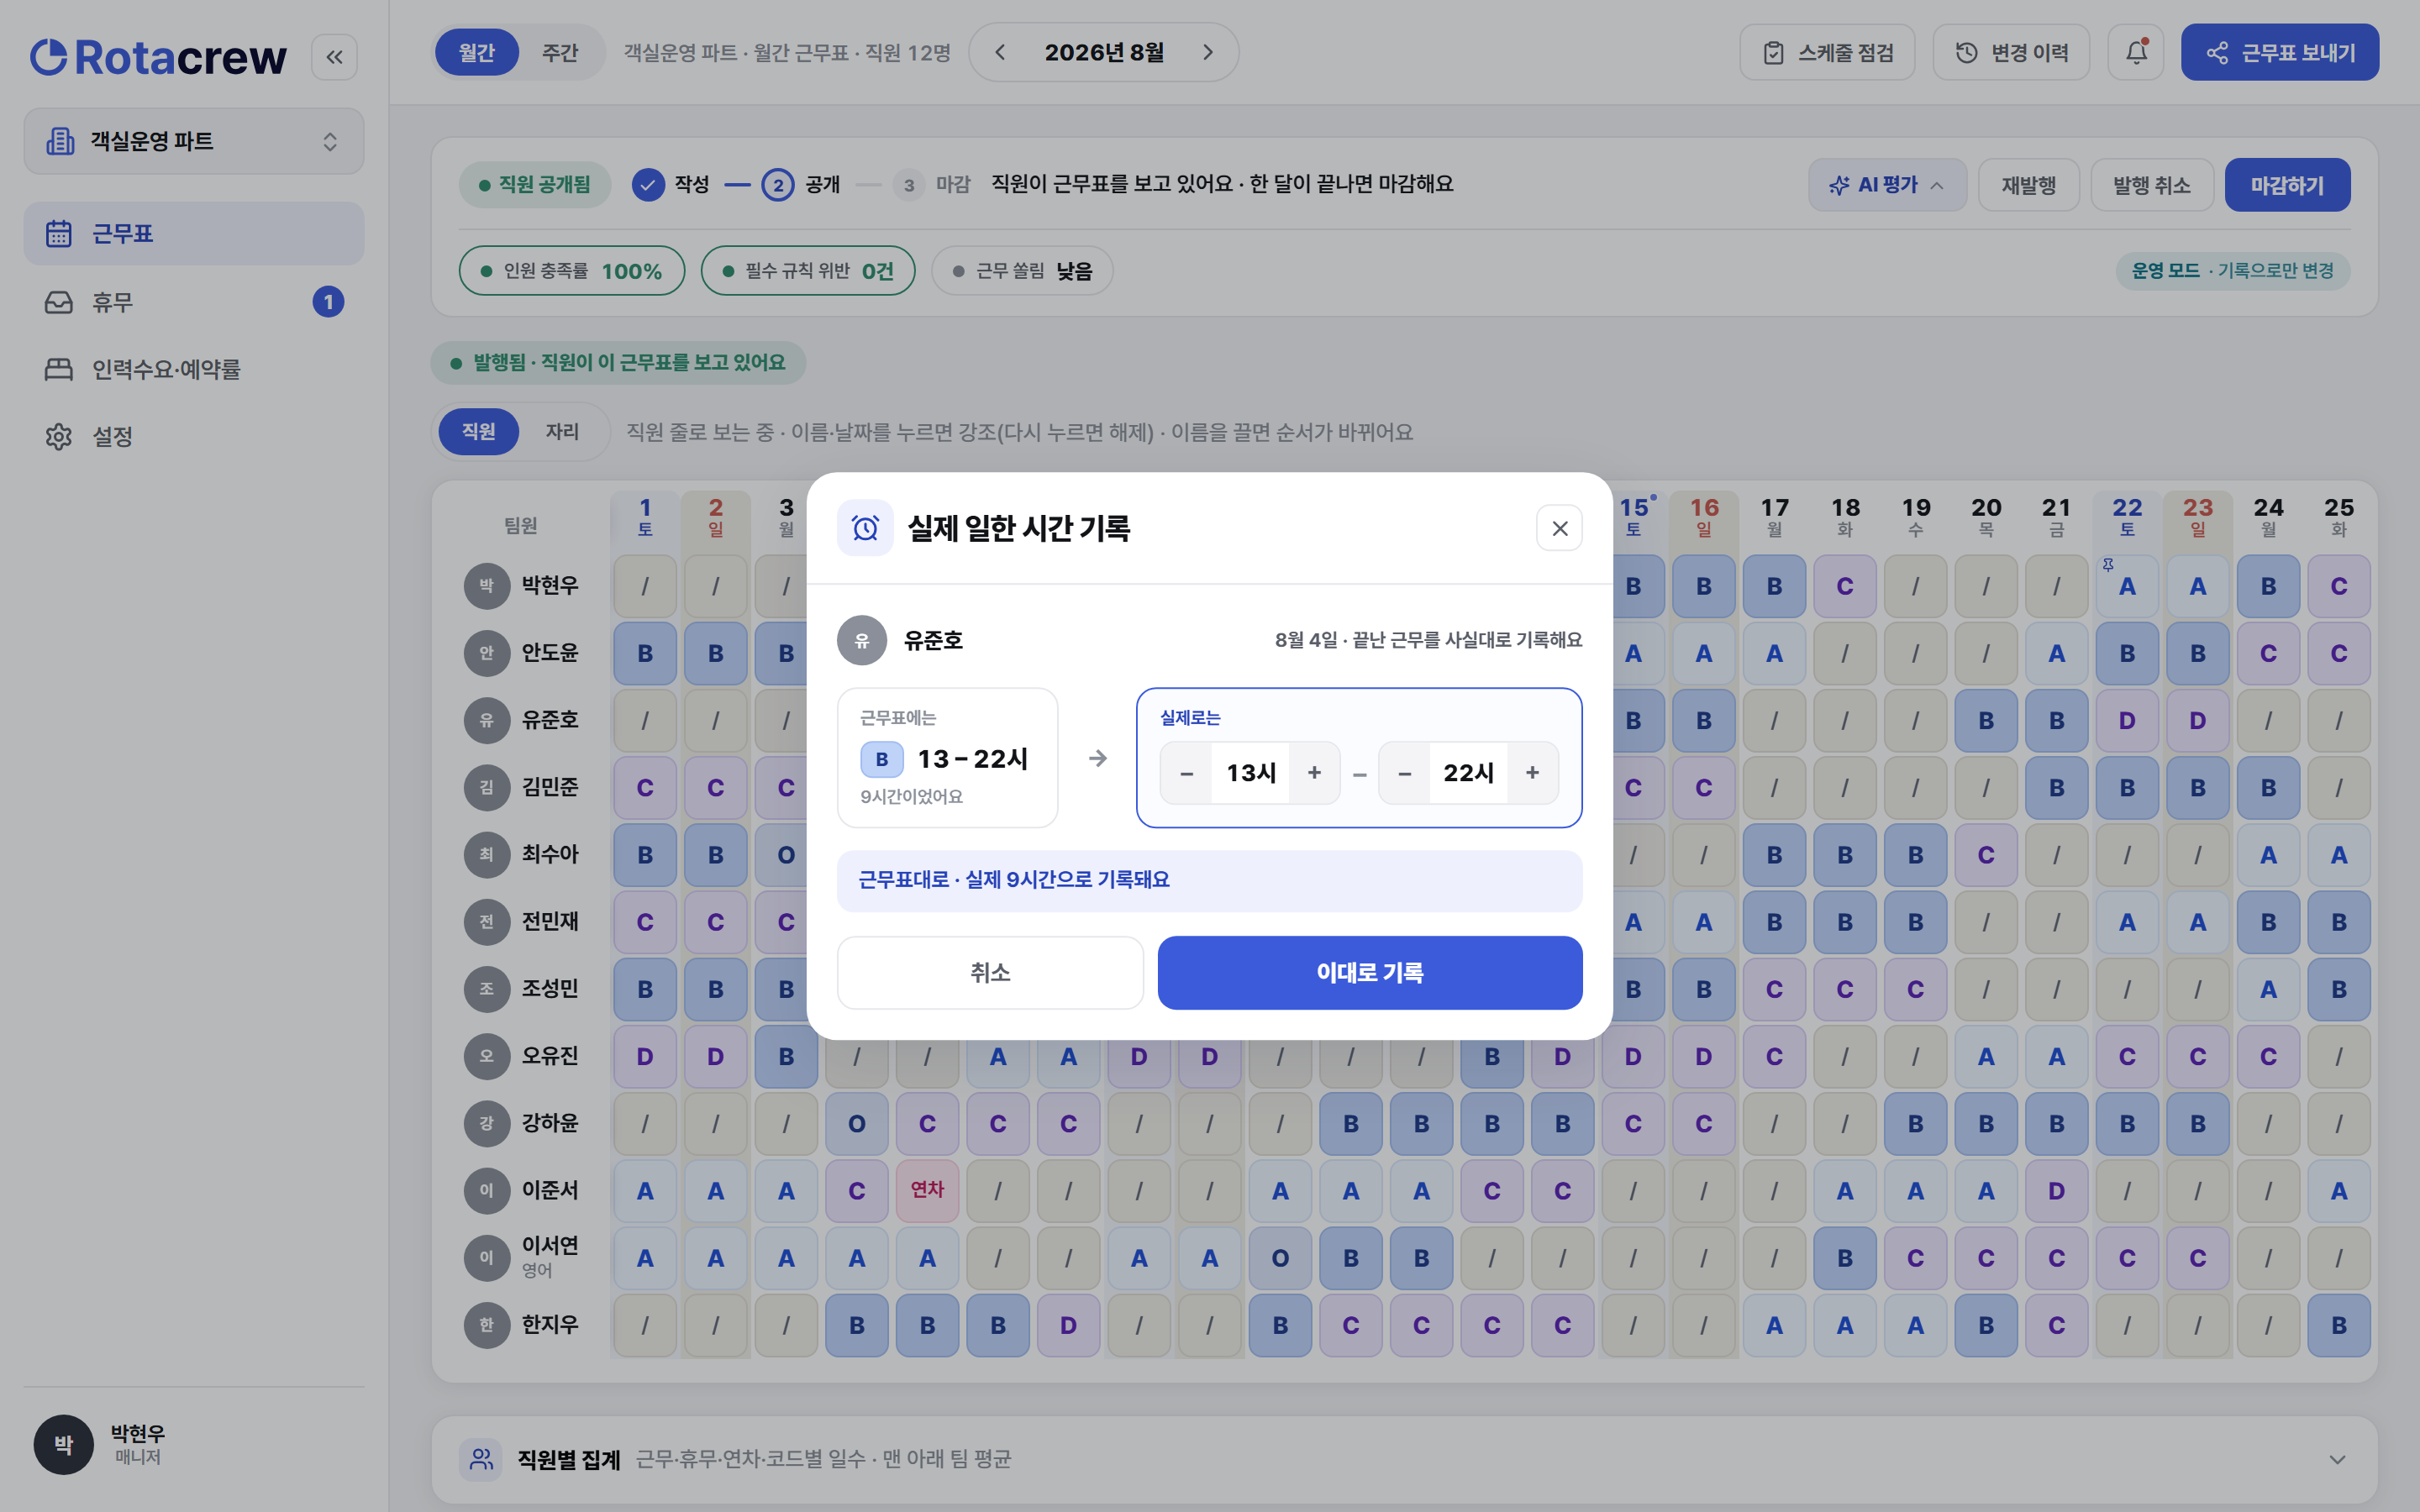
Task: Open 인력수요·예약률 sidebar menu
Action: (194, 369)
